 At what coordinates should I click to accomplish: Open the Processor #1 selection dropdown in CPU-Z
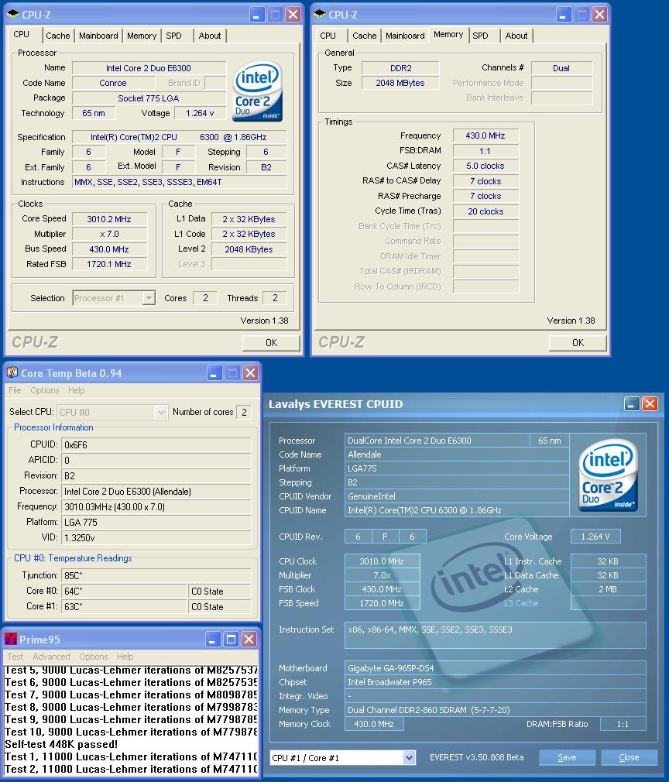point(149,298)
